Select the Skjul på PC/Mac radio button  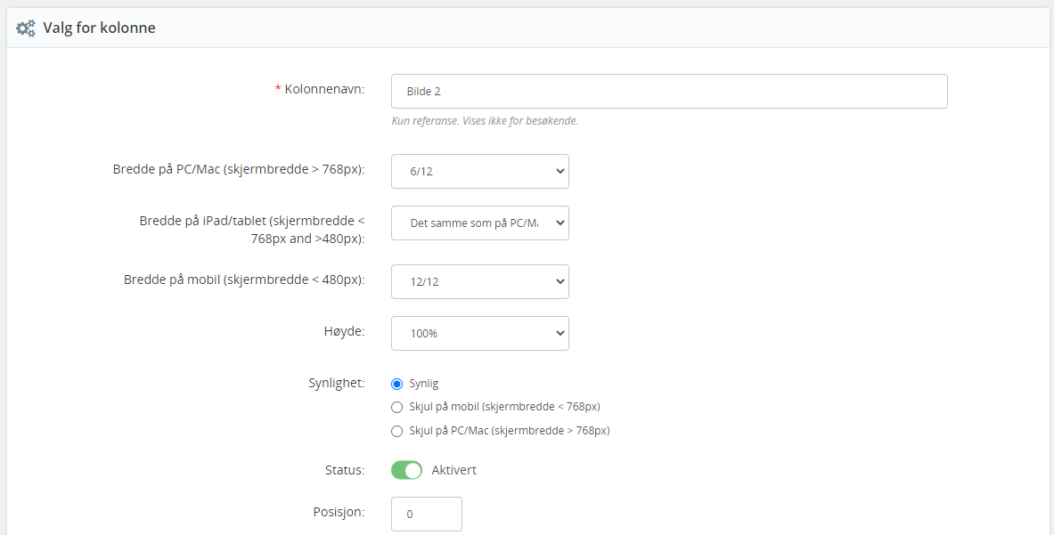click(x=396, y=431)
